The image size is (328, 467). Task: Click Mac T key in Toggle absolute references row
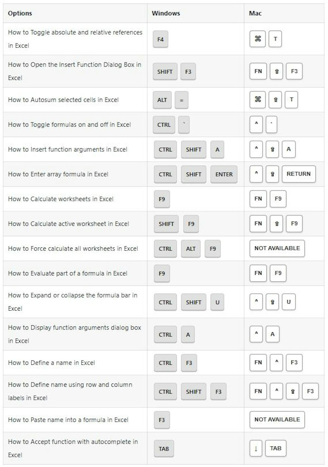(x=275, y=39)
